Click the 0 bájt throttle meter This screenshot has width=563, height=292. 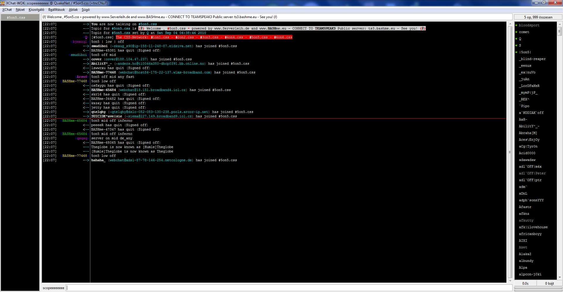(x=550, y=283)
